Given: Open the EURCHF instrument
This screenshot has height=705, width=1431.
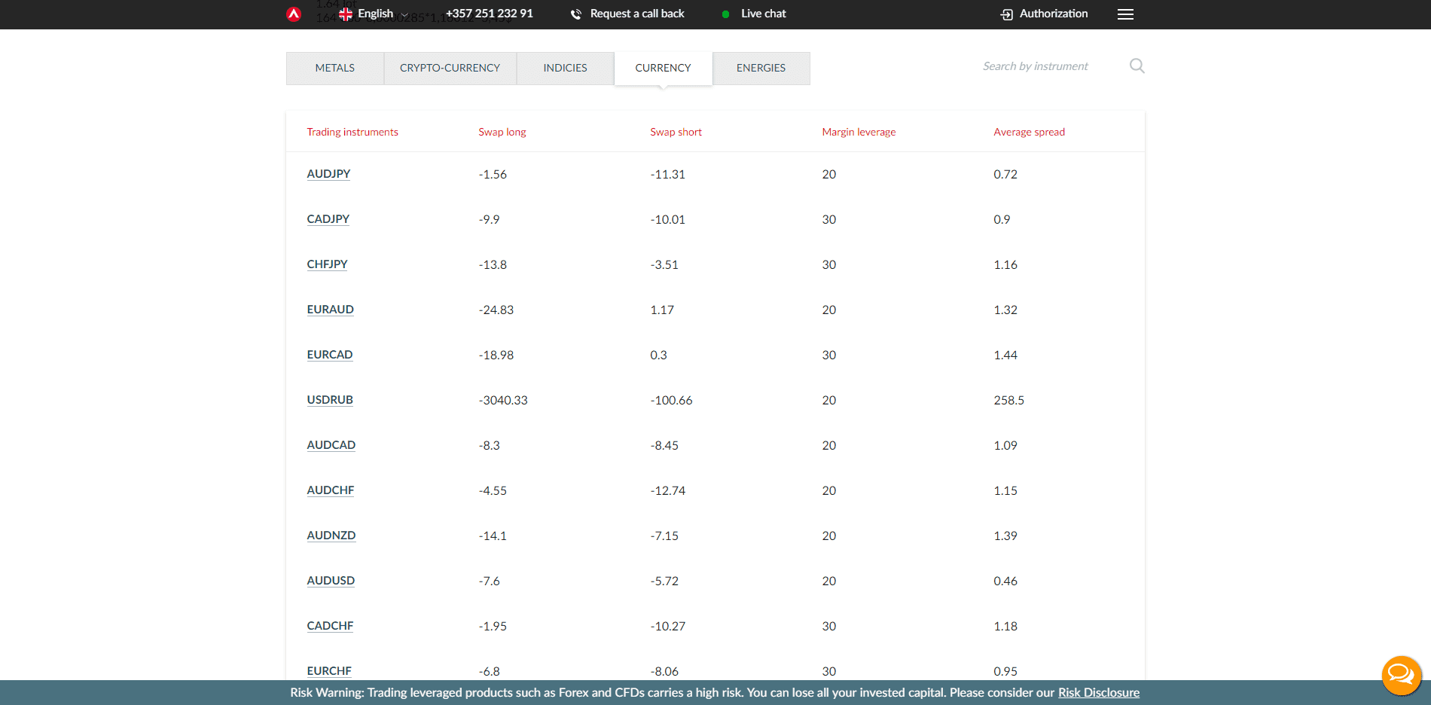Looking at the screenshot, I should [329, 671].
